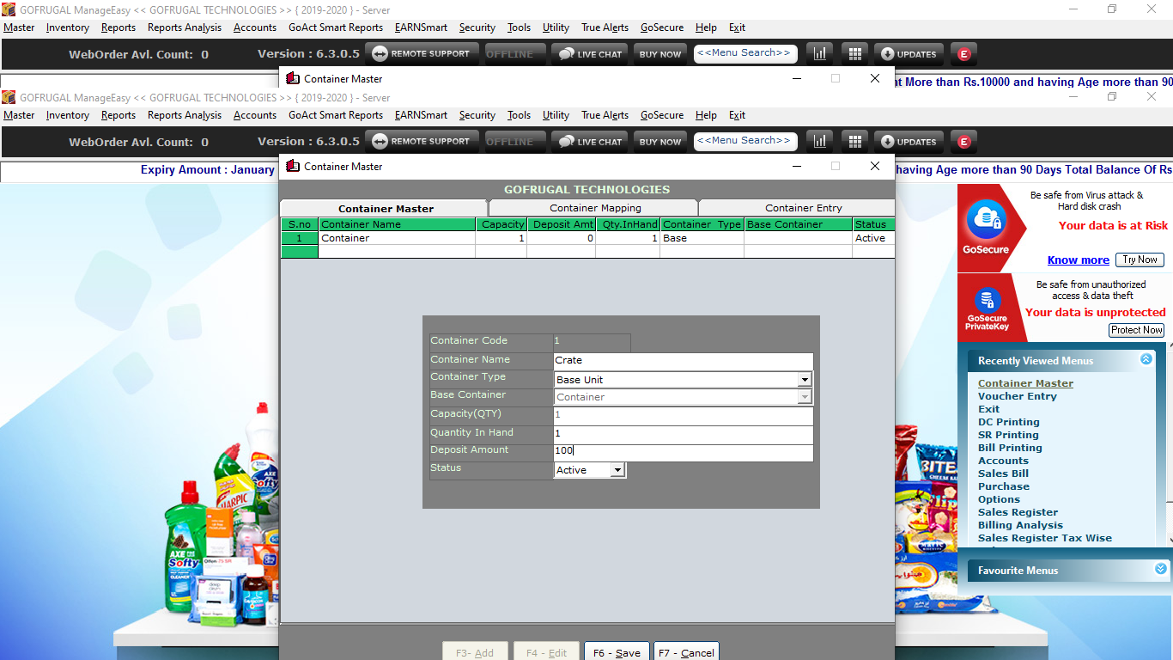The height and width of the screenshot is (660, 1173).
Task: Open the grid apps icon in the background window toolbar
Action: pos(854,54)
